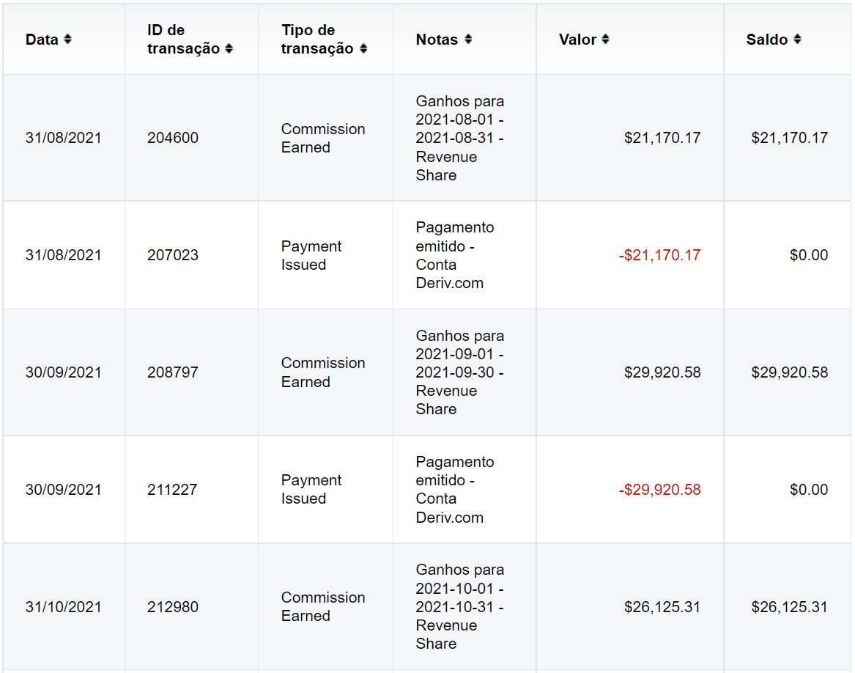Select transaction ID 204600

point(172,138)
